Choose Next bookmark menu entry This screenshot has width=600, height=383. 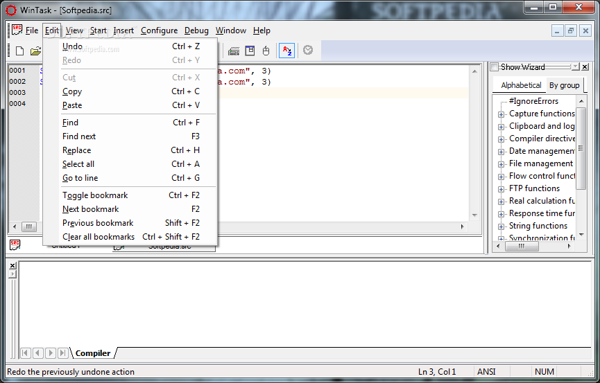pyautogui.click(x=131, y=209)
